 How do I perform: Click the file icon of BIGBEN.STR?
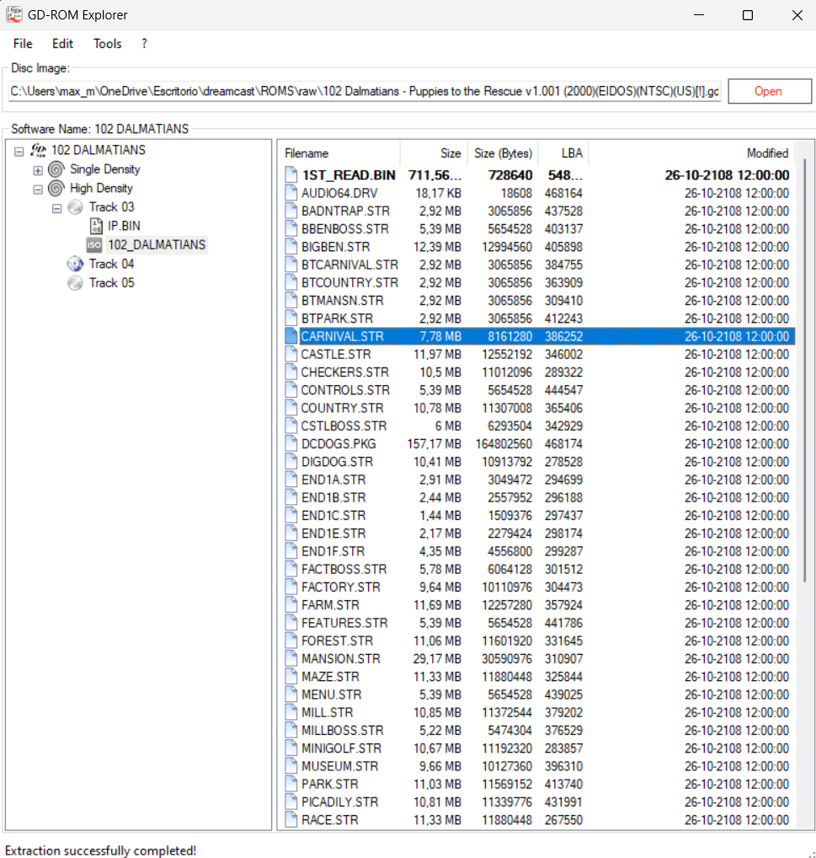click(291, 247)
